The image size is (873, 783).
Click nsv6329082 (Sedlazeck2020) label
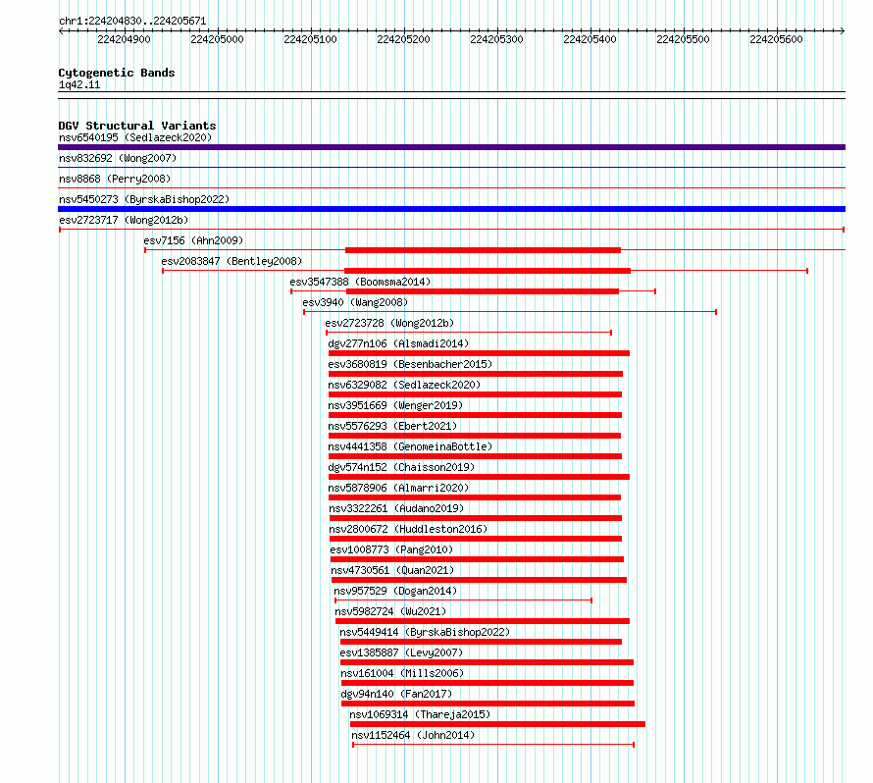click(x=404, y=385)
